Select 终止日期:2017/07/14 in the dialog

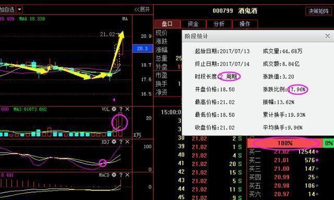pyautogui.click(x=222, y=64)
